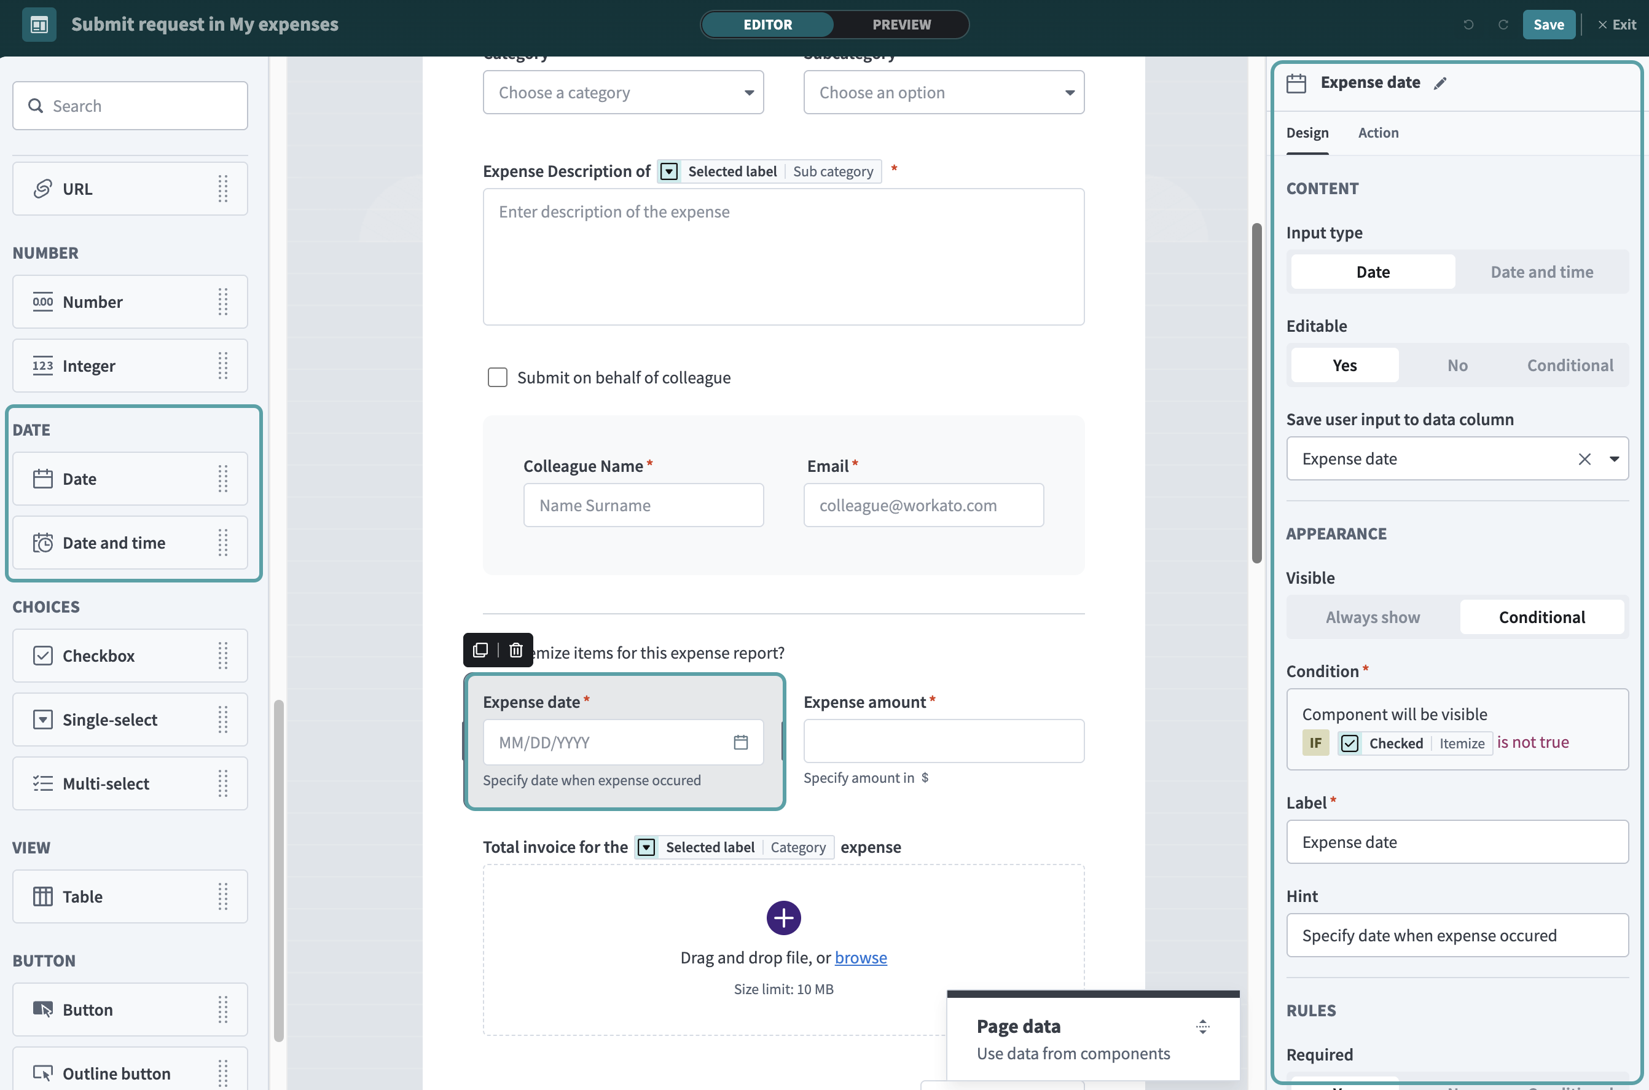Image resolution: width=1649 pixels, height=1090 pixels.
Task: Switch to the Action tab
Action: [x=1378, y=133]
